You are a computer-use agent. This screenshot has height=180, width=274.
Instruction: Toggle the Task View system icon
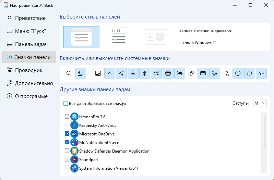pyautogui.click(x=81, y=73)
